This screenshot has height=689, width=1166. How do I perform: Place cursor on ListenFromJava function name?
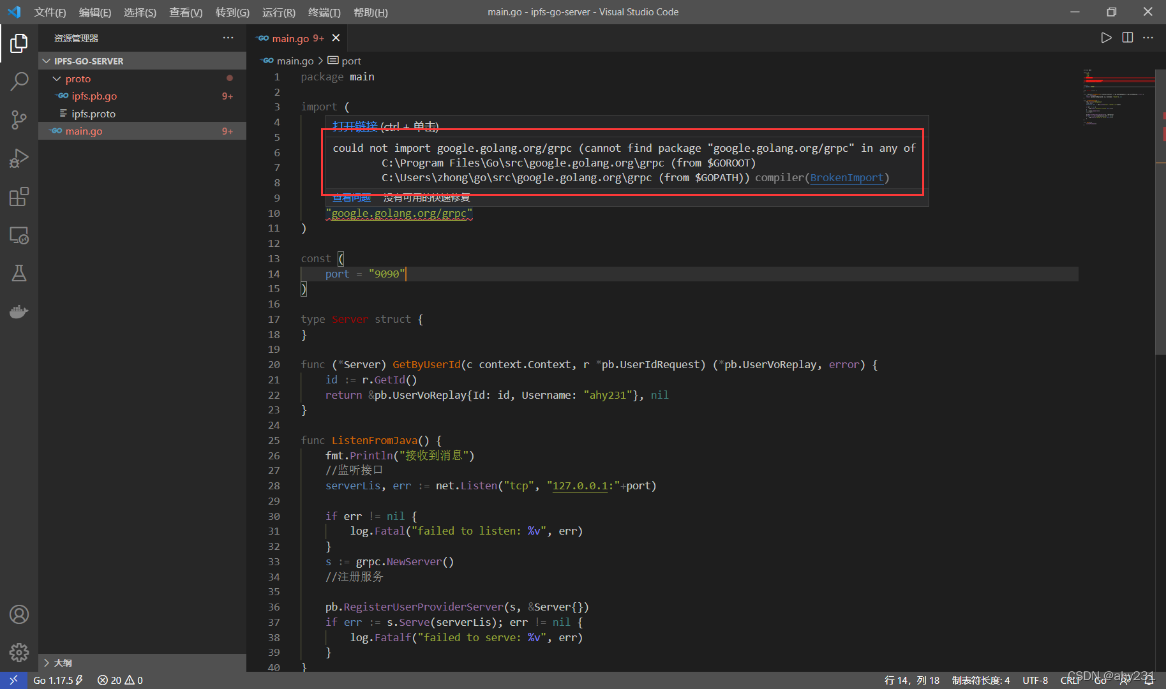[375, 440]
